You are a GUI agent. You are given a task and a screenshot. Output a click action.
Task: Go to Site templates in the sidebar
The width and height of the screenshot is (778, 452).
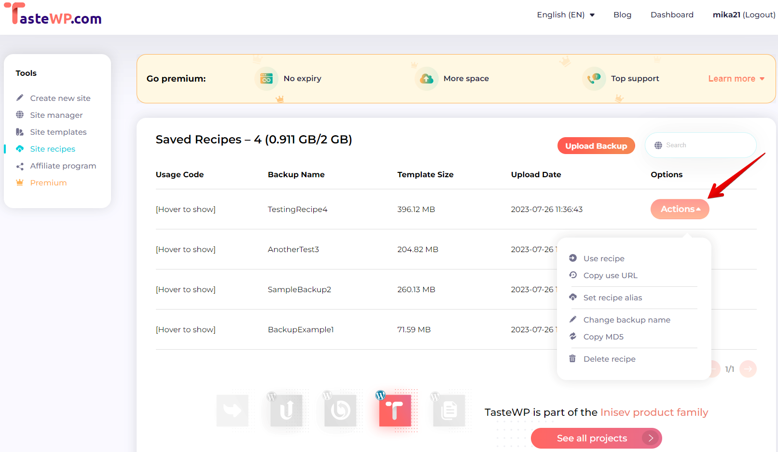click(58, 132)
